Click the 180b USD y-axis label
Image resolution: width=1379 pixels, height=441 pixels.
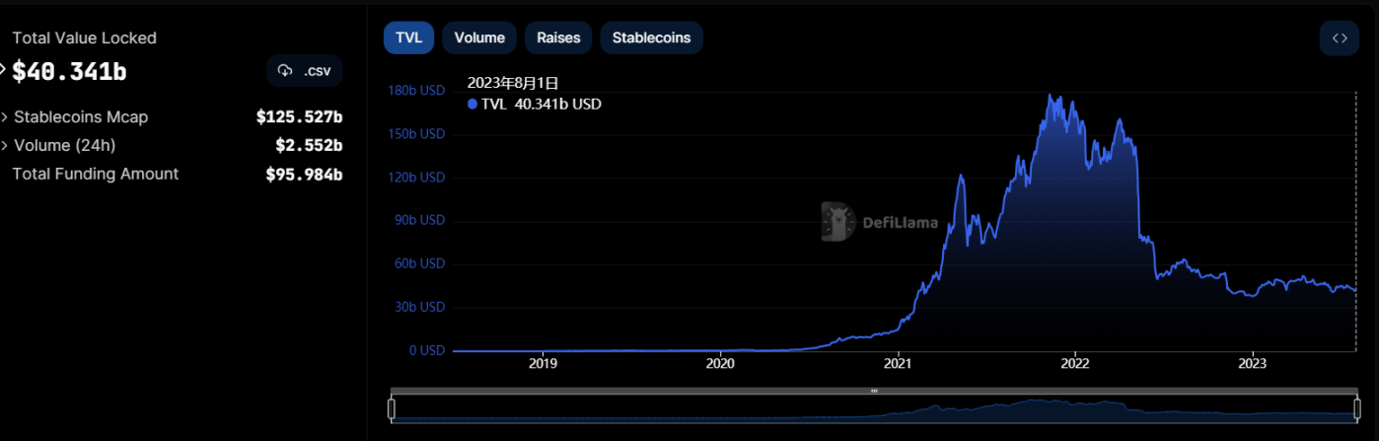[418, 91]
